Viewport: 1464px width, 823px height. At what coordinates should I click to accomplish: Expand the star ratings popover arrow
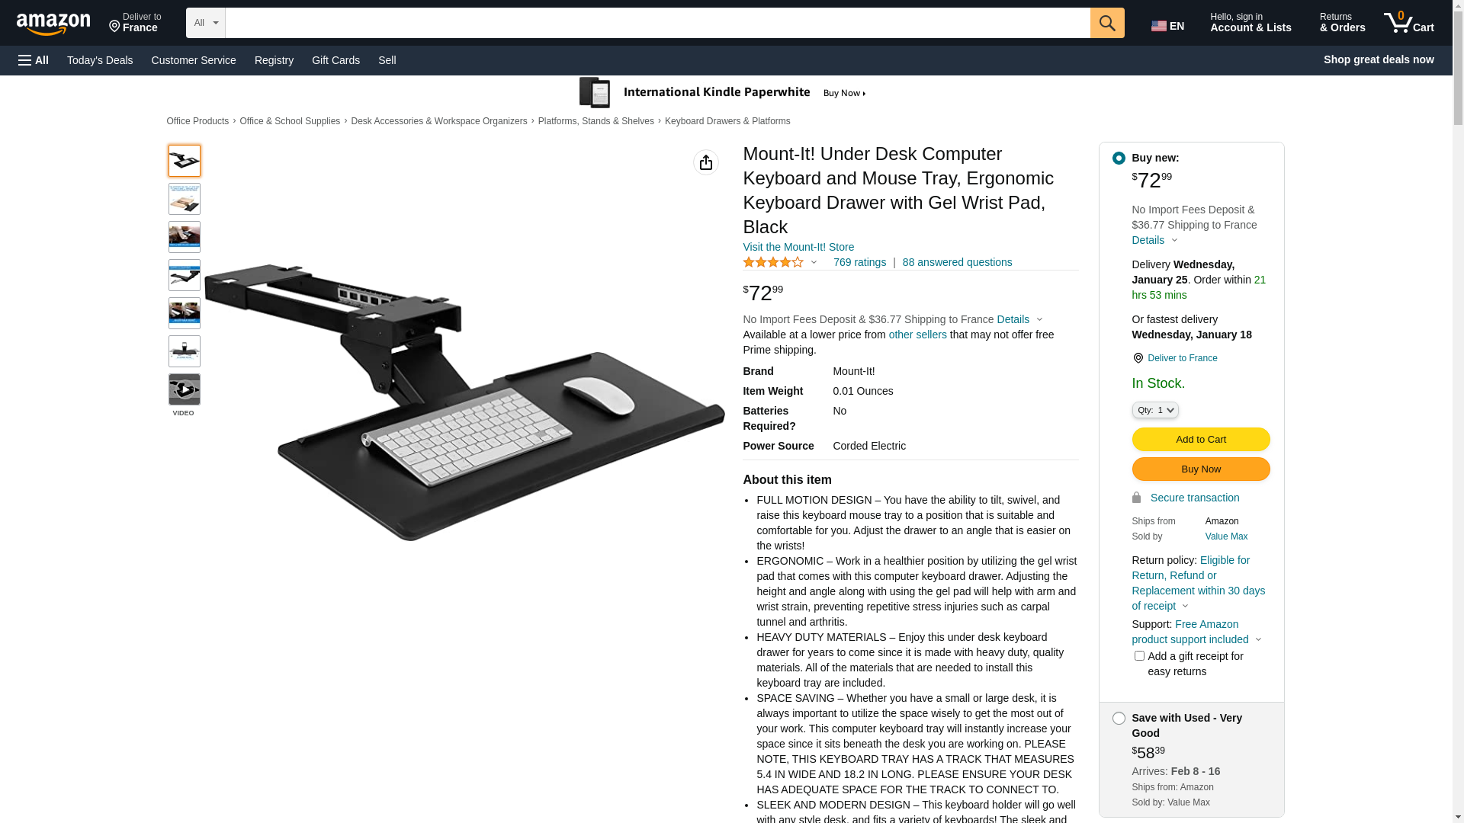[814, 263]
